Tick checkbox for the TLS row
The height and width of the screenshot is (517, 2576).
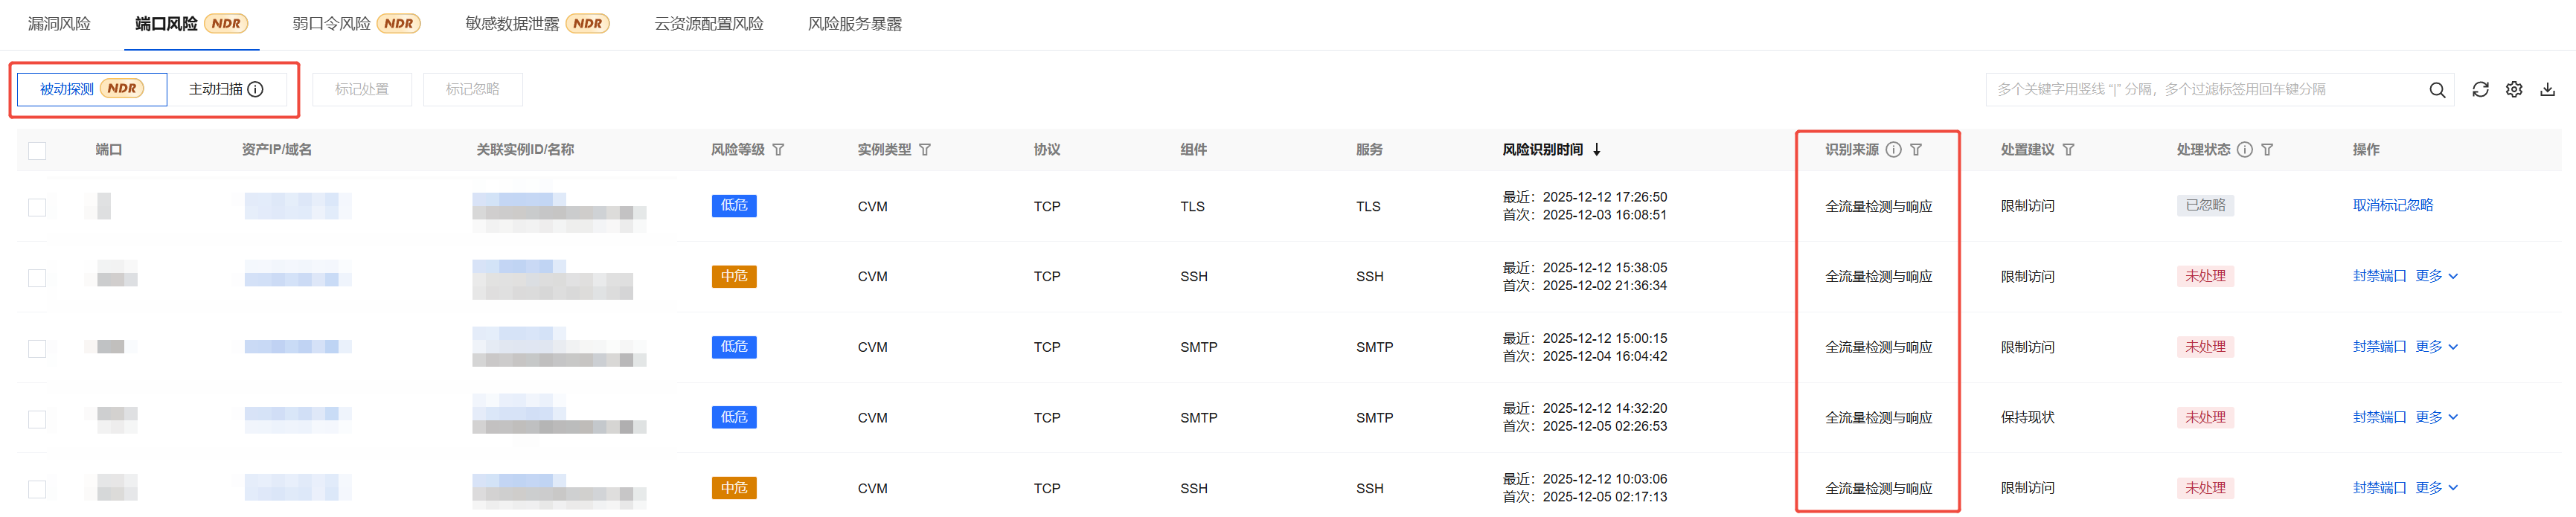pos(37,207)
